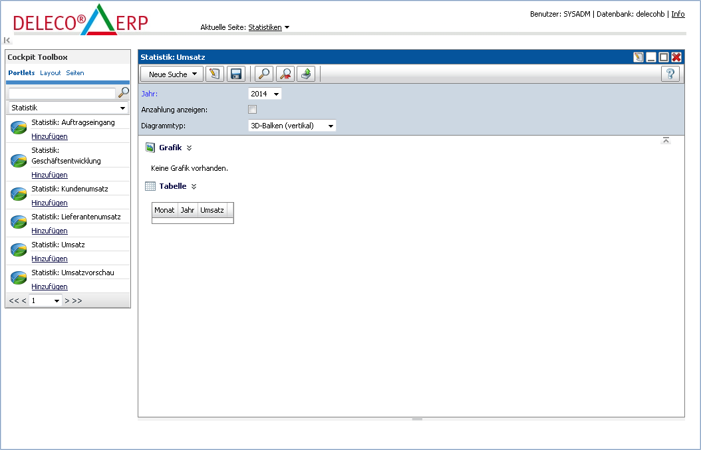Click the edit notepad icon beside Neue Suche
This screenshot has width=701, height=450.
(214, 74)
